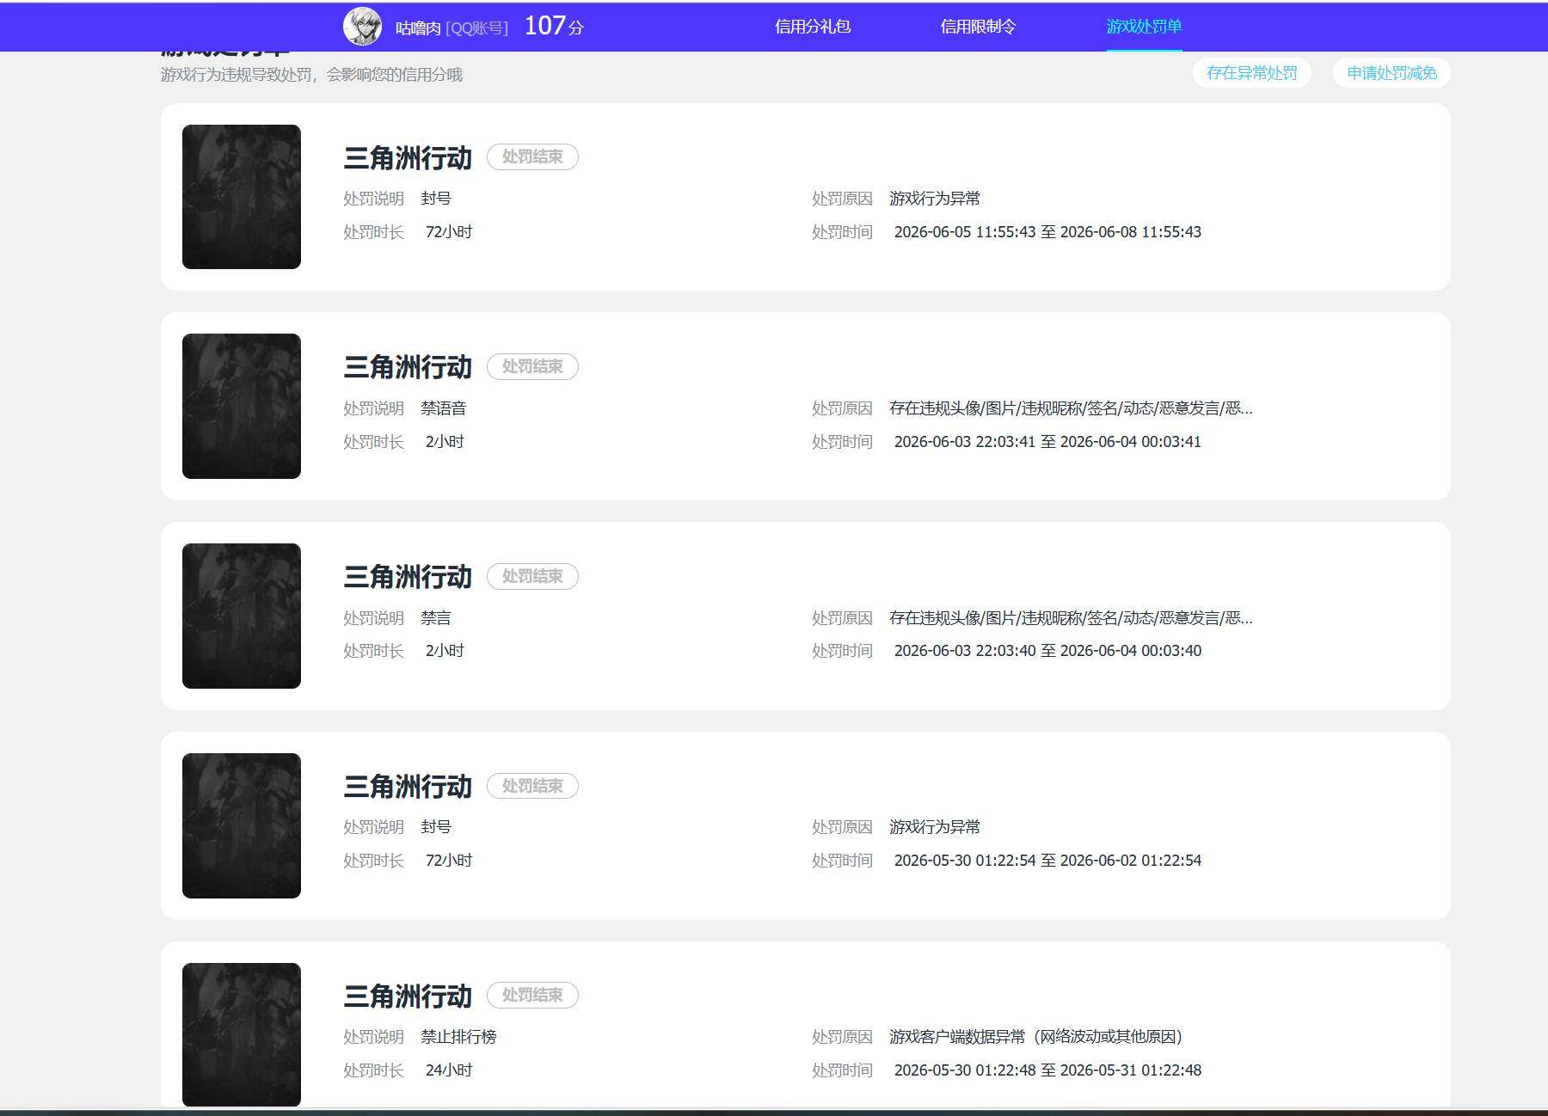The image size is (1548, 1116).
Task: Open game thumbnail of 禁止排行榜 record
Action: [x=242, y=1034]
